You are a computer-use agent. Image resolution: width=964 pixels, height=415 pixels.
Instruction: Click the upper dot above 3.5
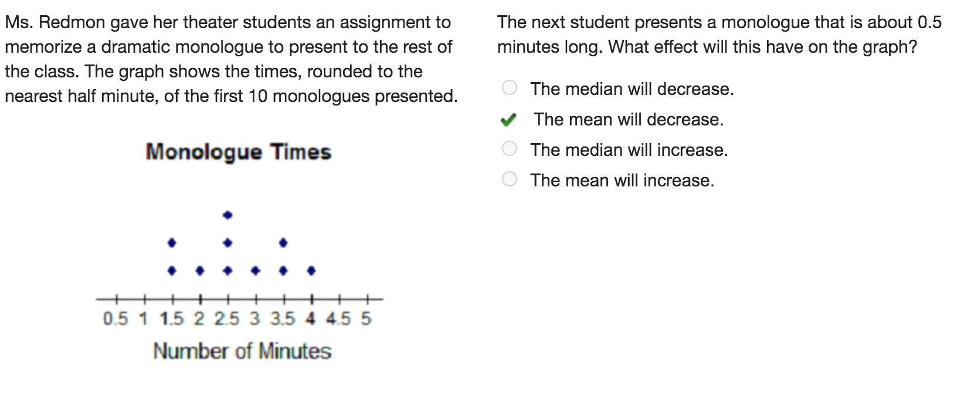point(284,243)
